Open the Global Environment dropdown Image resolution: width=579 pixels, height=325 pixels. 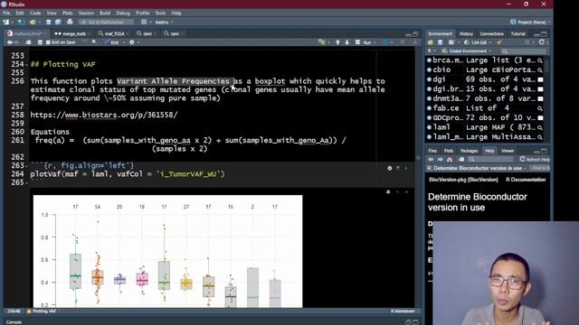[x=467, y=51]
